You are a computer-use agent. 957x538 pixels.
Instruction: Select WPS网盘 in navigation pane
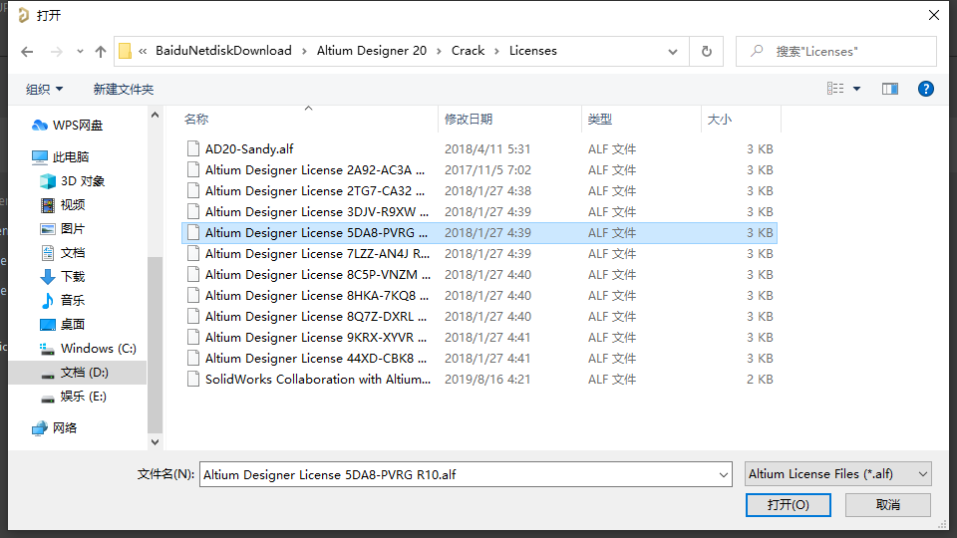67,126
